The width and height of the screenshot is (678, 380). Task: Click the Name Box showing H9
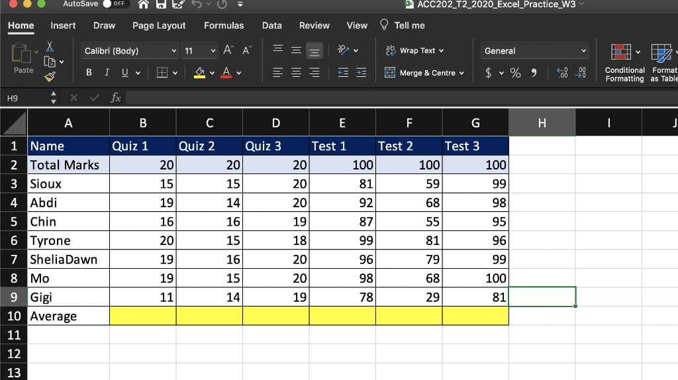point(28,98)
